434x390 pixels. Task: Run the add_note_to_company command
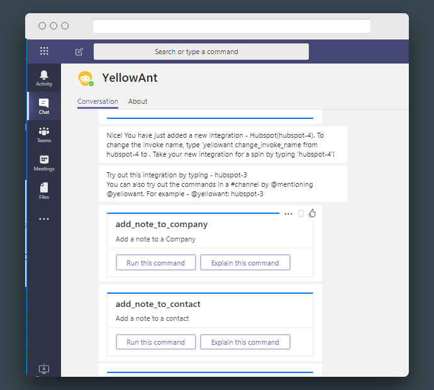(156, 262)
